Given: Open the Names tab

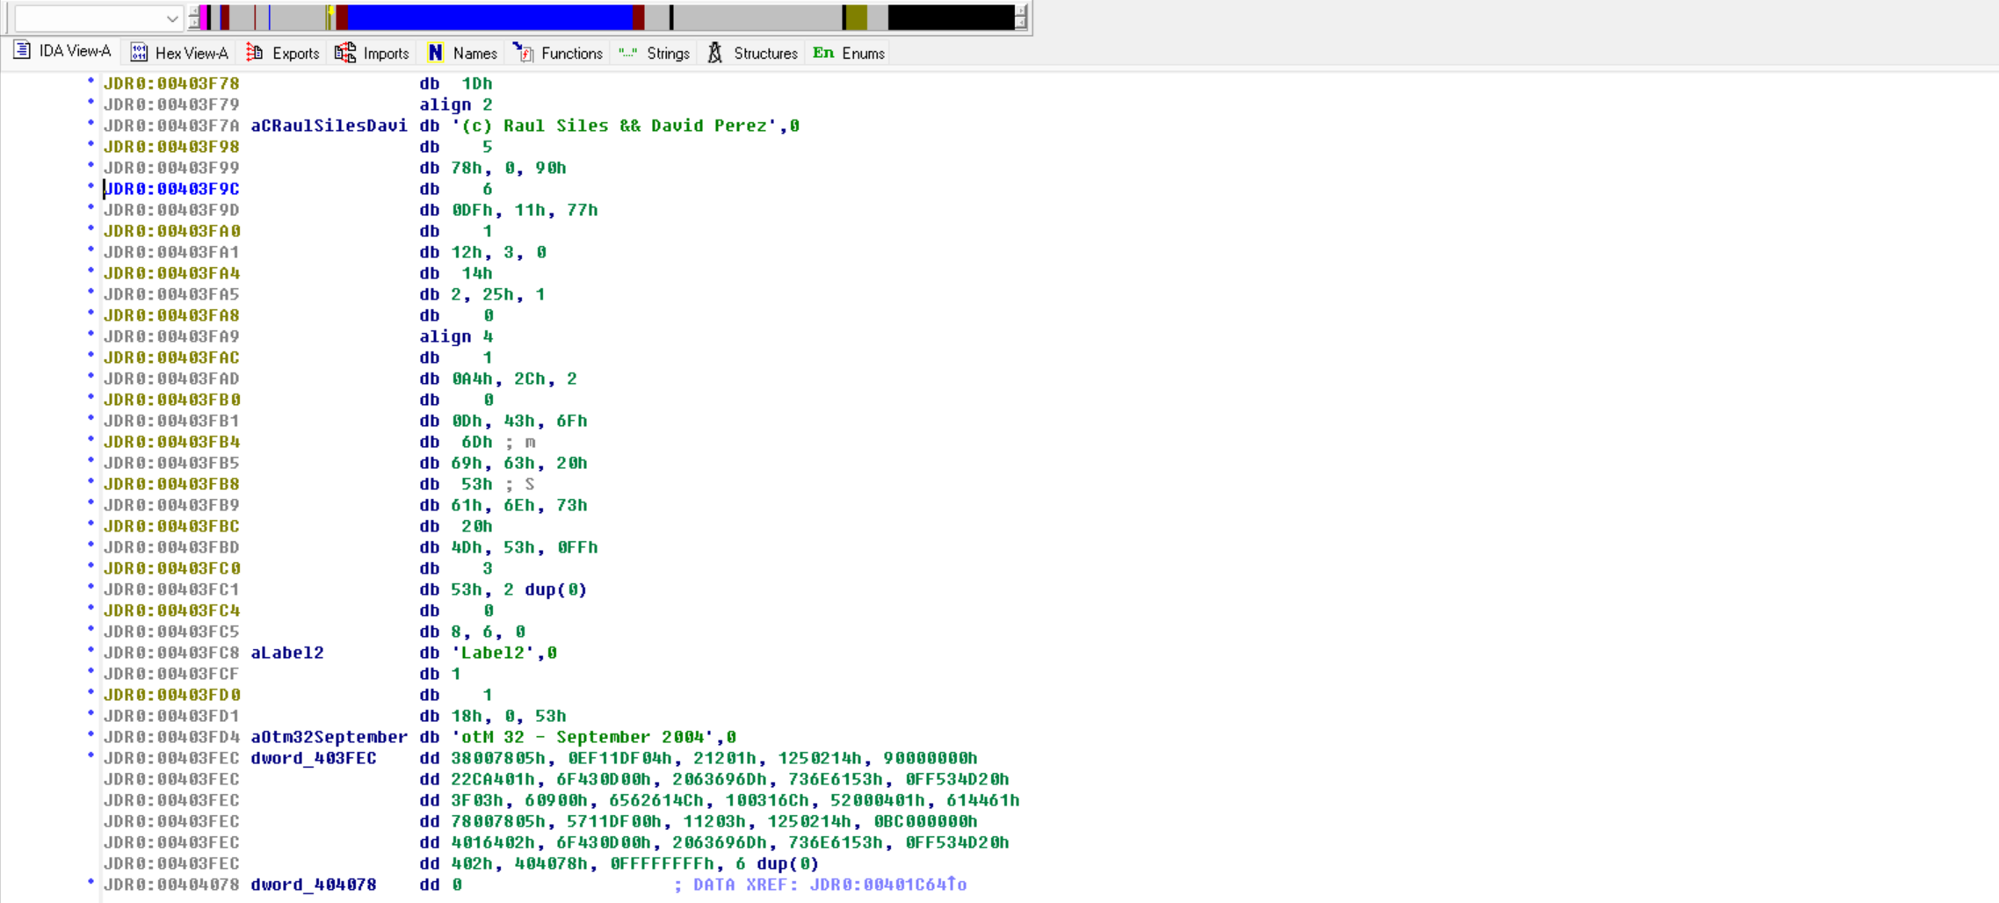Looking at the screenshot, I should (x=462, y=53).
